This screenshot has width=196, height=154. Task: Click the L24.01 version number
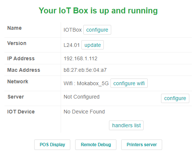pos(72,45)
